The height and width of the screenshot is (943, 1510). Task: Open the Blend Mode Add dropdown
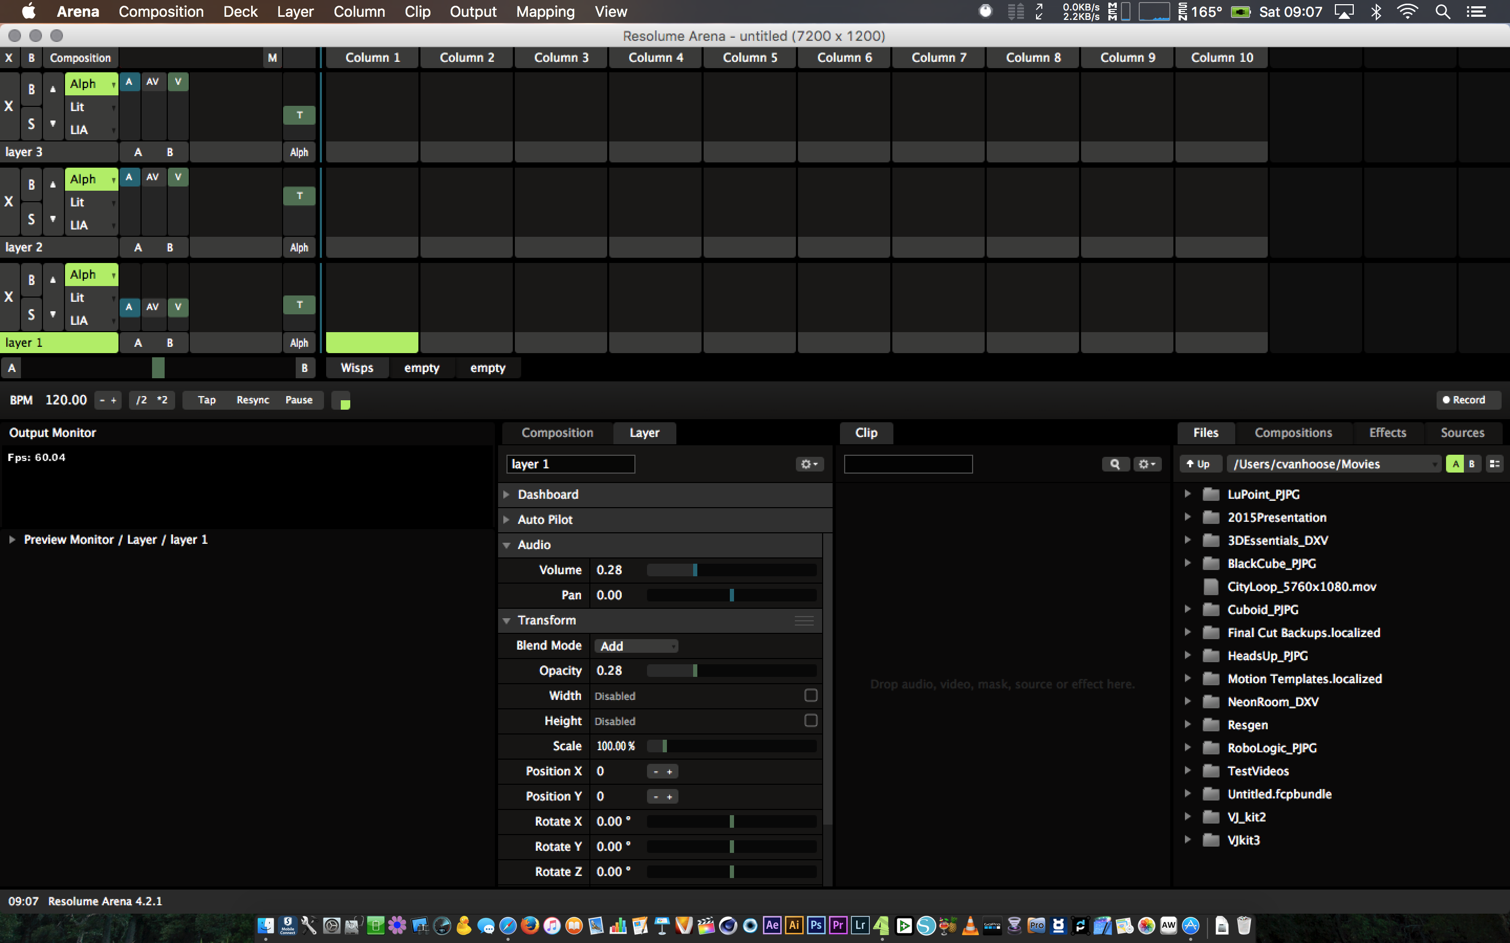pyautogui.click(x=636, y=646)
